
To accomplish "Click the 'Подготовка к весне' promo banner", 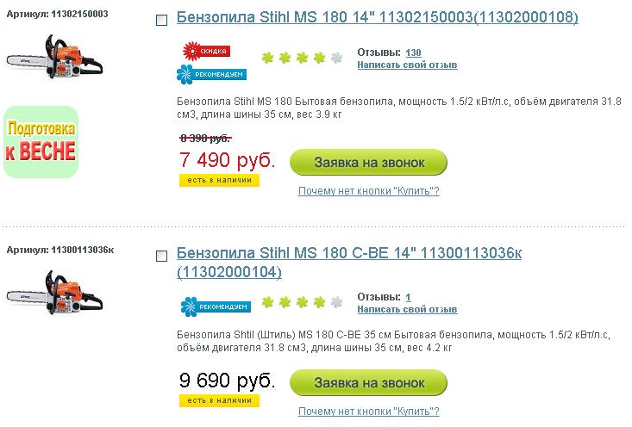I will click(41, 142).
